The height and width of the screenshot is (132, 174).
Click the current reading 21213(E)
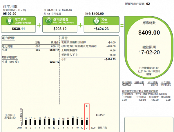click(x=166, y=85)
